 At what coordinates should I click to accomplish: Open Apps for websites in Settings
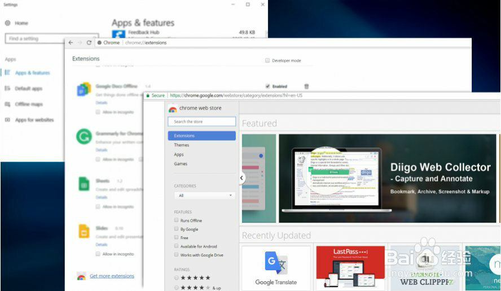tap(34, 120)
